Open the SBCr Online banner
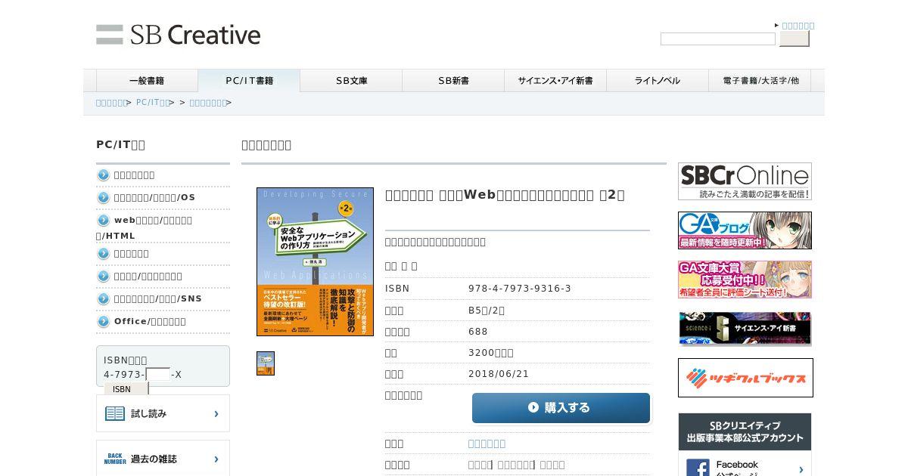The image size is (908, 476). (745, 181)
